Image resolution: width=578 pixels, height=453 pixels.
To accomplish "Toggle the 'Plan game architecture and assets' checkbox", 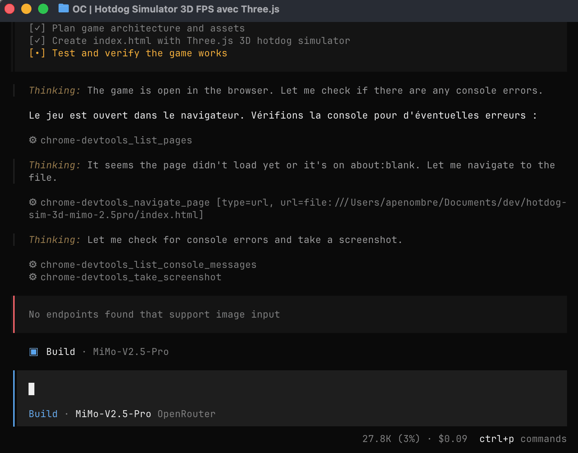I will [37, 28].
